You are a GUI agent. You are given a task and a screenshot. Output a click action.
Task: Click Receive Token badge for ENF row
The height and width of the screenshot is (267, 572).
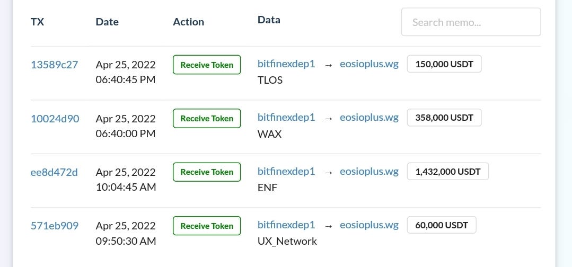(x=207, y=172)
